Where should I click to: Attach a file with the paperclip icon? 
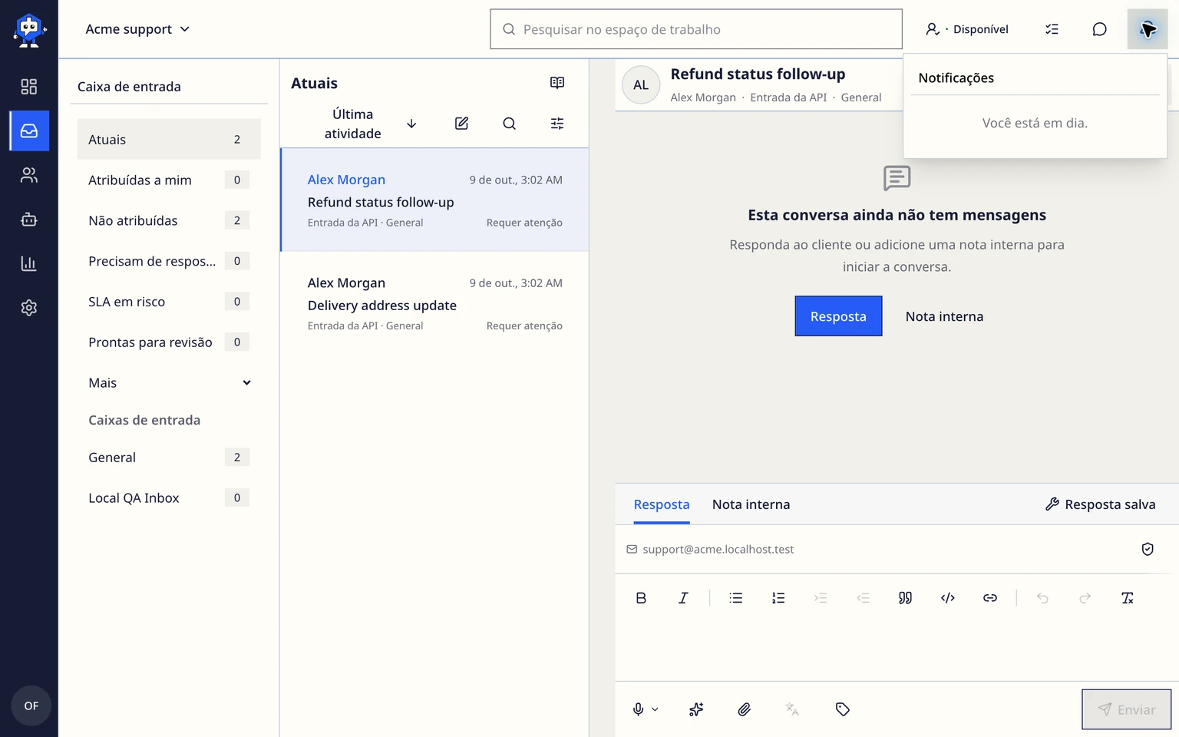744,709
